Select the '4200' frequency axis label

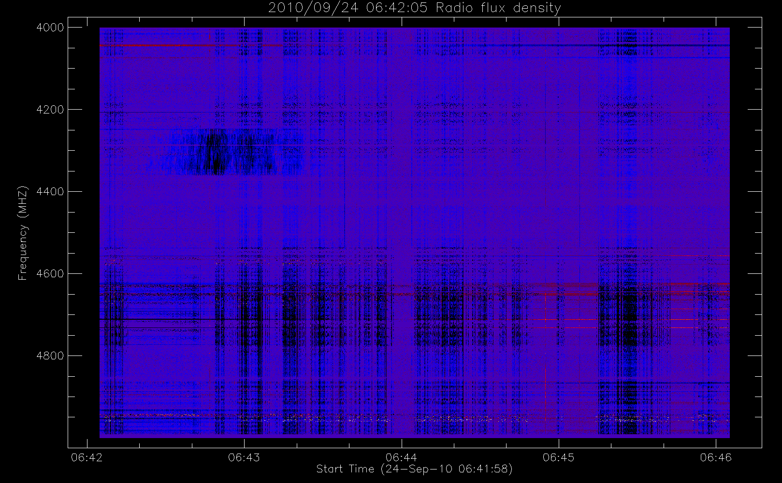click(x=50, y=110)
